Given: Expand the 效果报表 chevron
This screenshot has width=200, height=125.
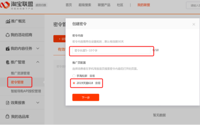Looking at the screenshot, I should [38, 102].
